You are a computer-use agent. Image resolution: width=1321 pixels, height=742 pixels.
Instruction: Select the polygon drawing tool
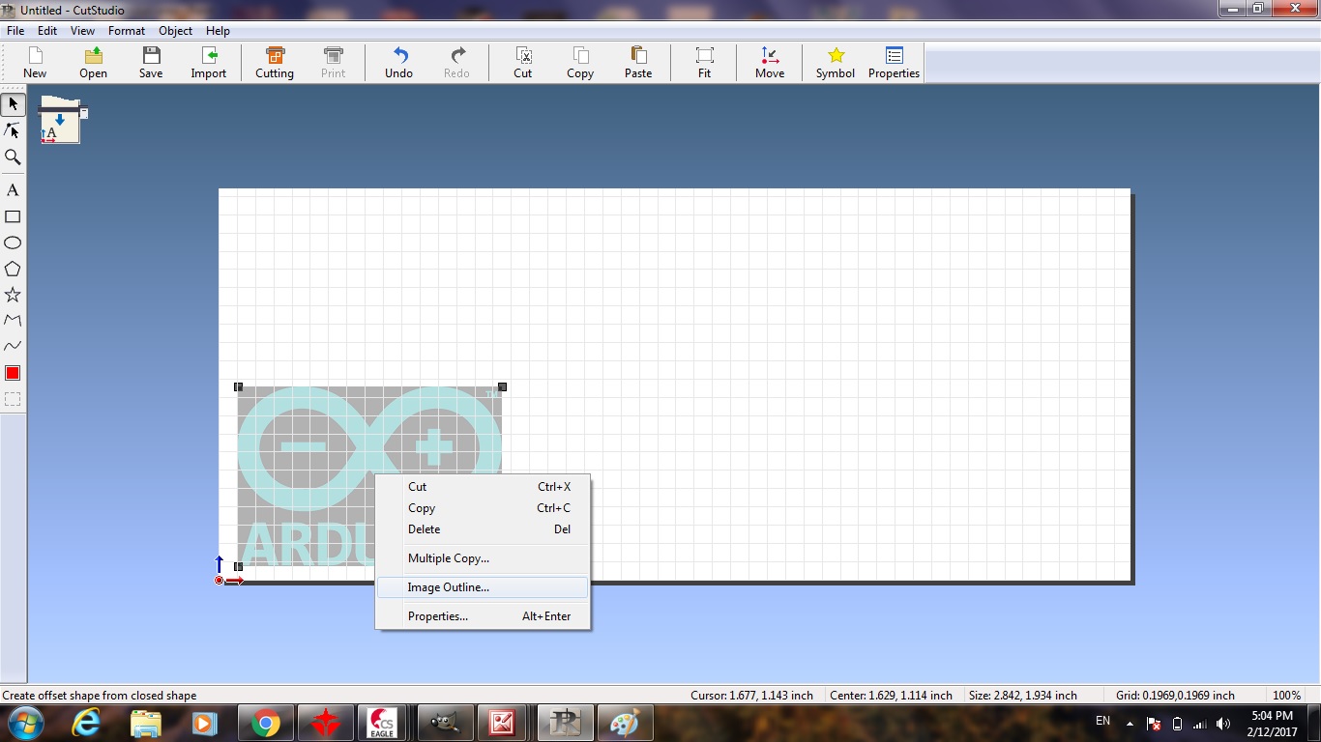click(13, 269)
